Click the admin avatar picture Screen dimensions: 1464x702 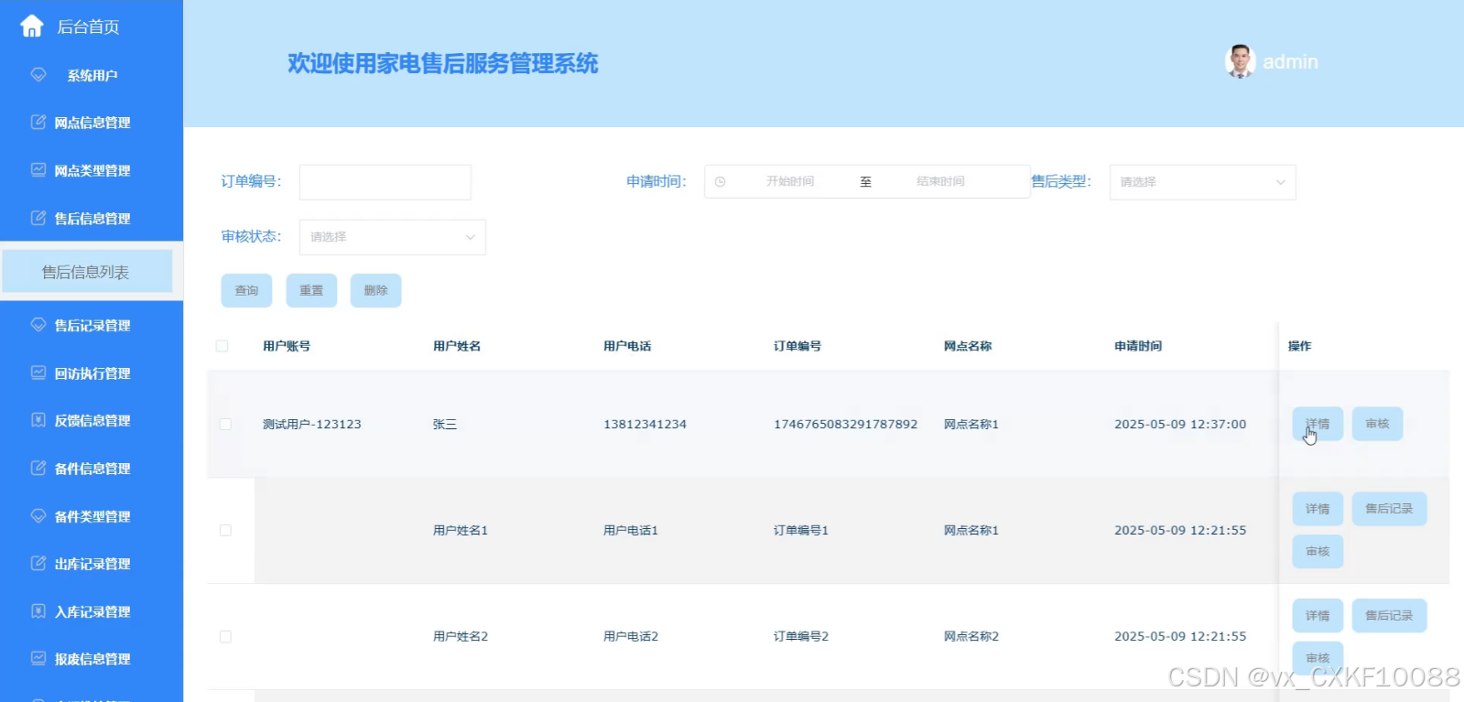[x=1240, y=61]
